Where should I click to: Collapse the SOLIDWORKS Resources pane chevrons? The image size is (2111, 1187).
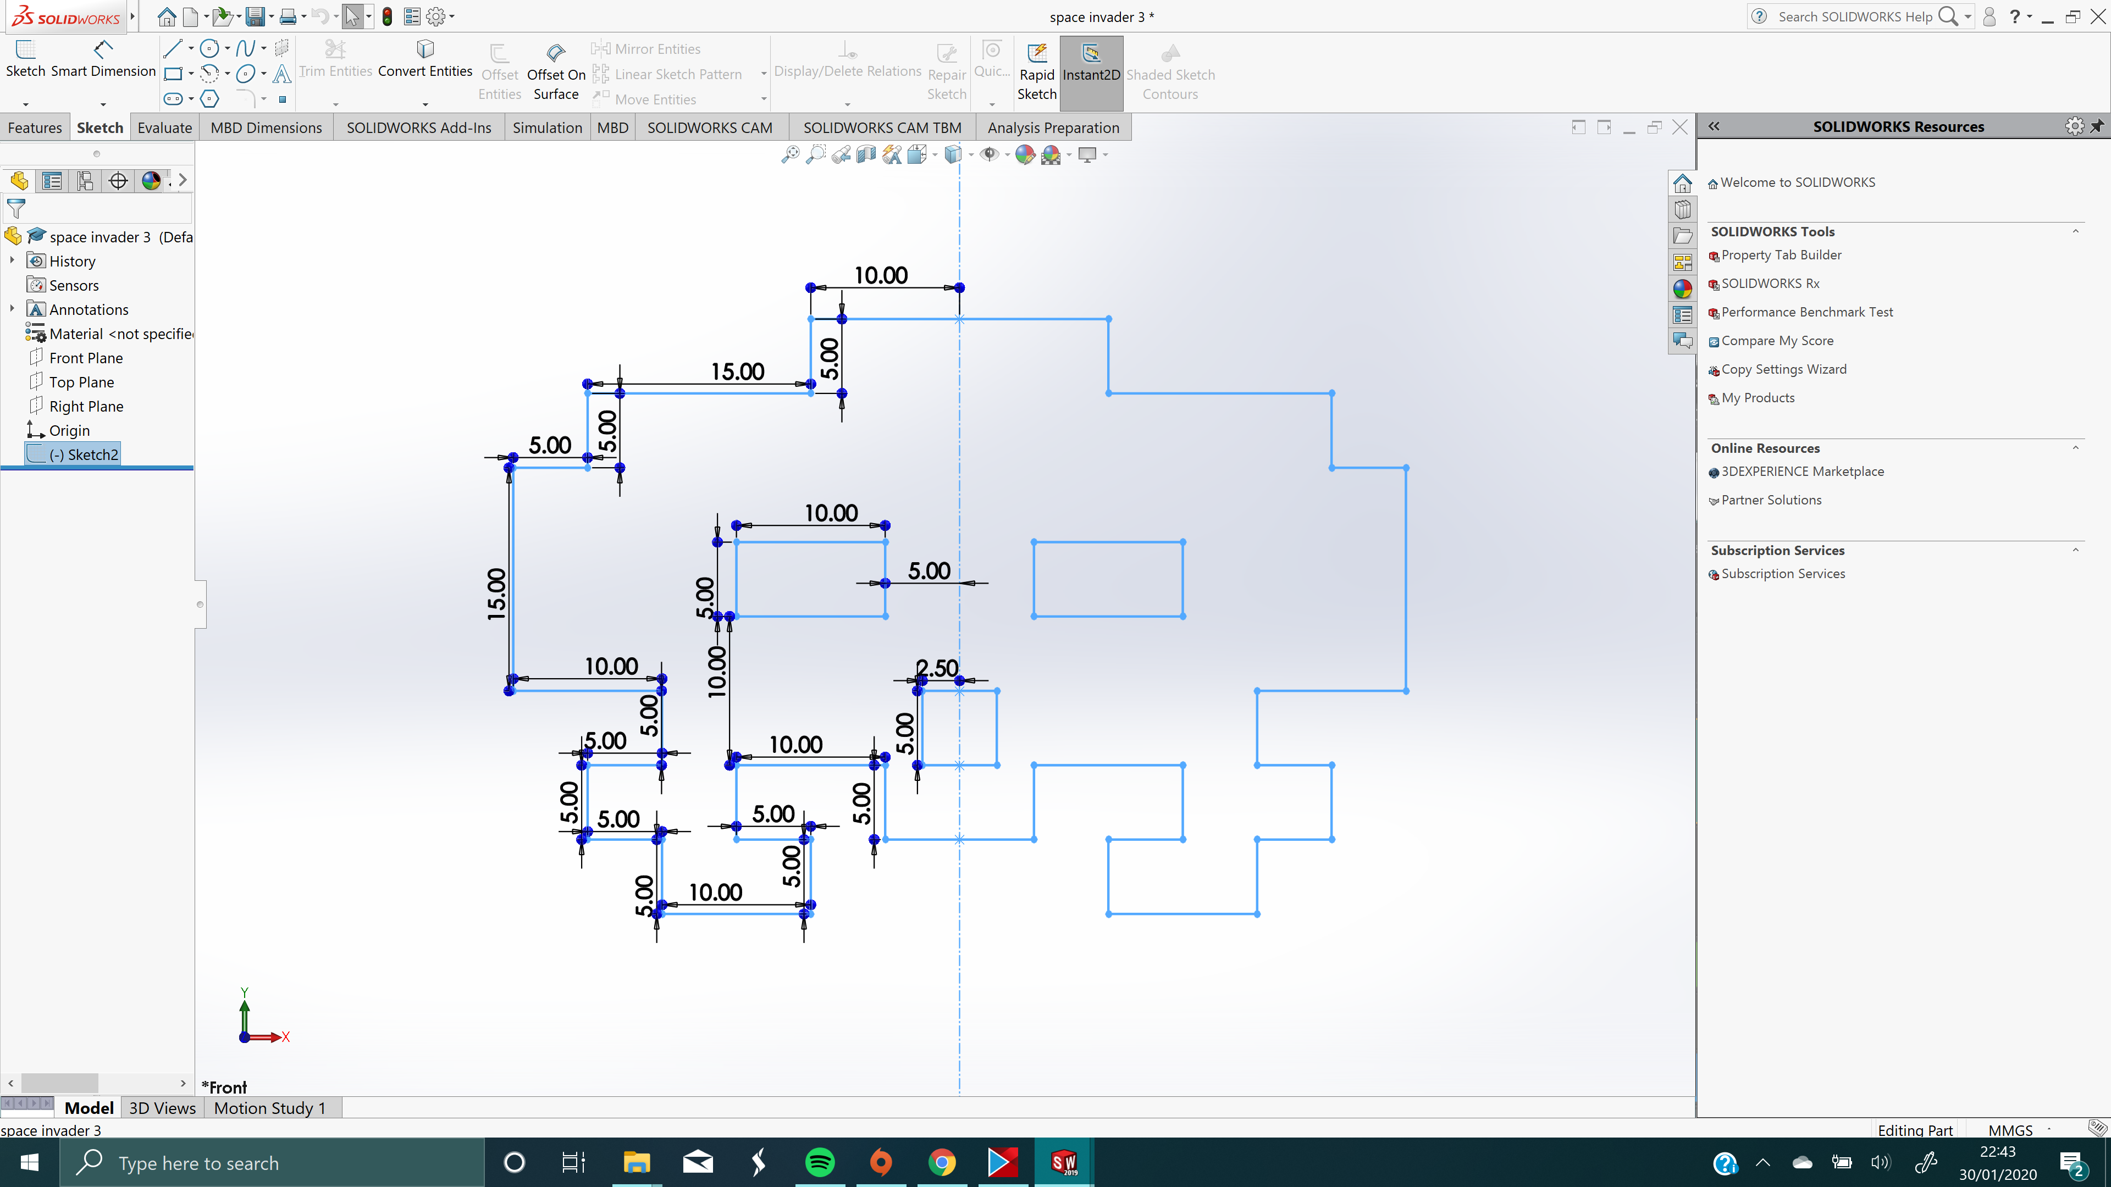(x=1714, y=126)
